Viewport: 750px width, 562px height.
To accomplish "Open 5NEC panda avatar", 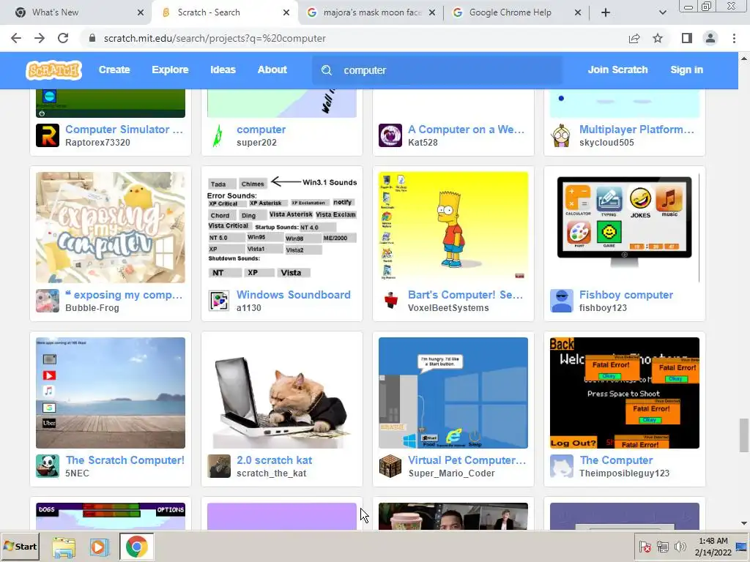I will click(48, 466).
